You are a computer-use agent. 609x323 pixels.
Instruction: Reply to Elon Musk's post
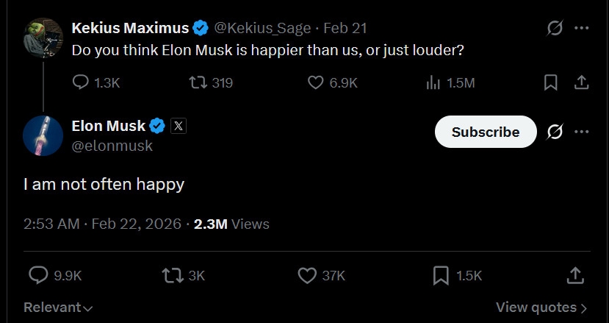[x=38, y=275]
